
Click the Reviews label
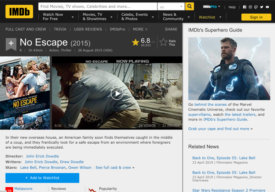(58, 189)
